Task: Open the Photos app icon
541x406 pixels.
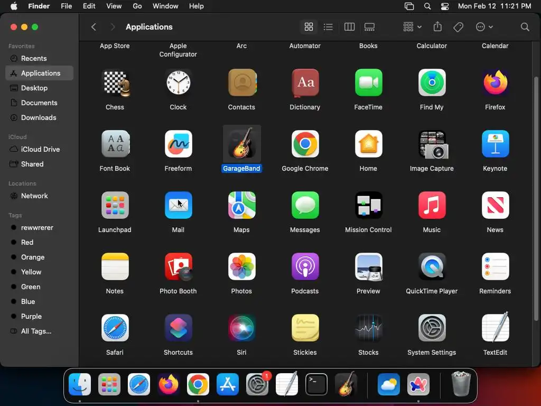Action: [241, 266]
